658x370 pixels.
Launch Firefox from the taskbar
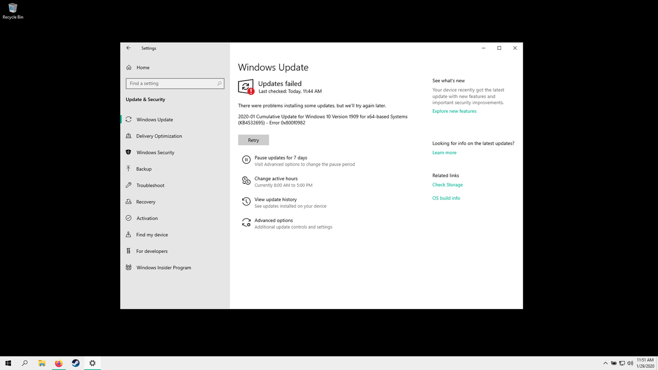point(59,363)
